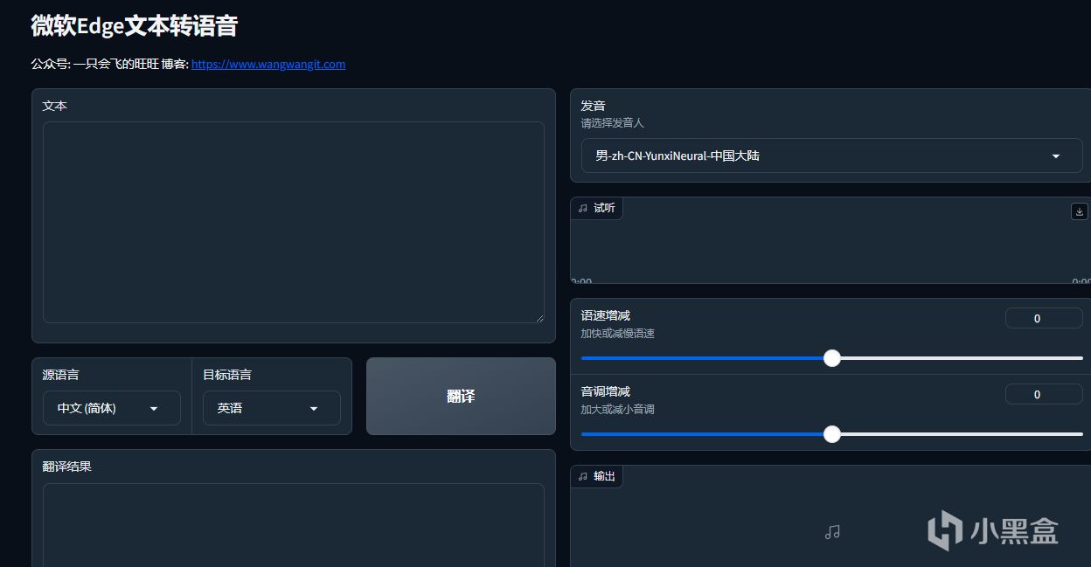Open the www.wangwangit.com blog link
The height and width of the screenshot is (567, 1091).
[x=268, y=64]
